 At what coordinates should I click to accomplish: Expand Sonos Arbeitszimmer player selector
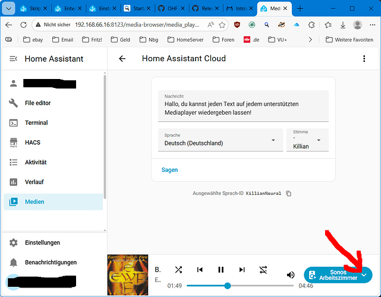pos(338,275)
